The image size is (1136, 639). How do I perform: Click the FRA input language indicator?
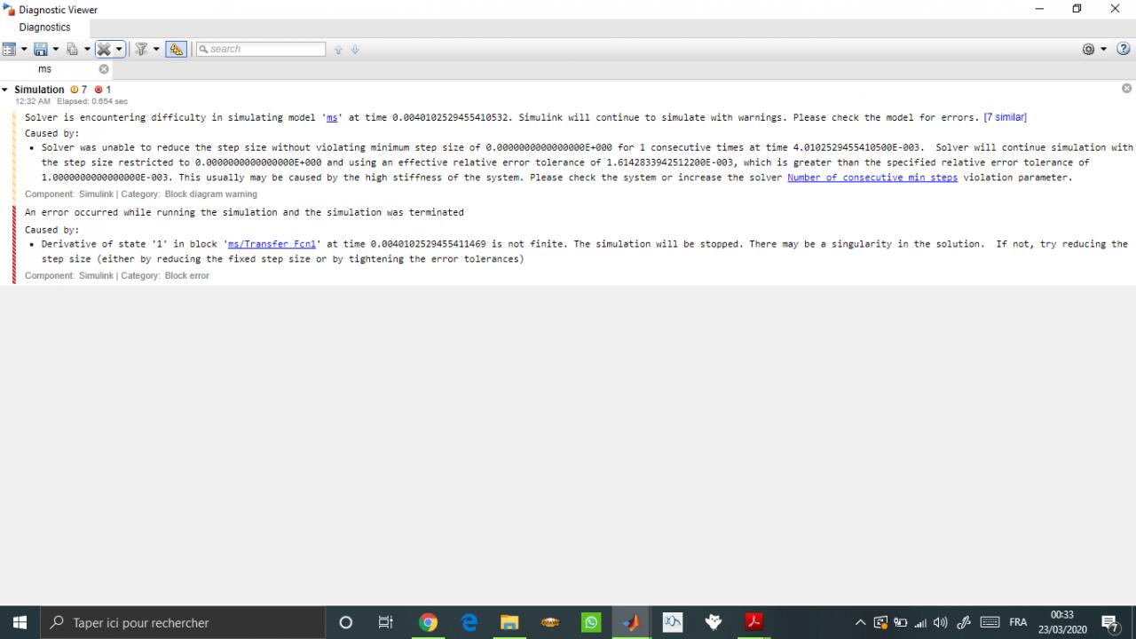coord(1018,622)
